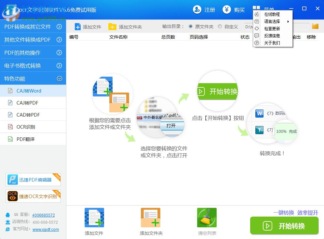This screenshot has width=324, height=239.
Task: Click the large Add File icon at bottom
Action: tap(94, 218)
